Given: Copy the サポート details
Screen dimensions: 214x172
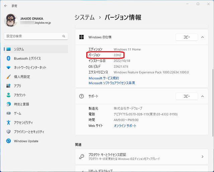Looking at the screenshot, I should tap(187, 96).
